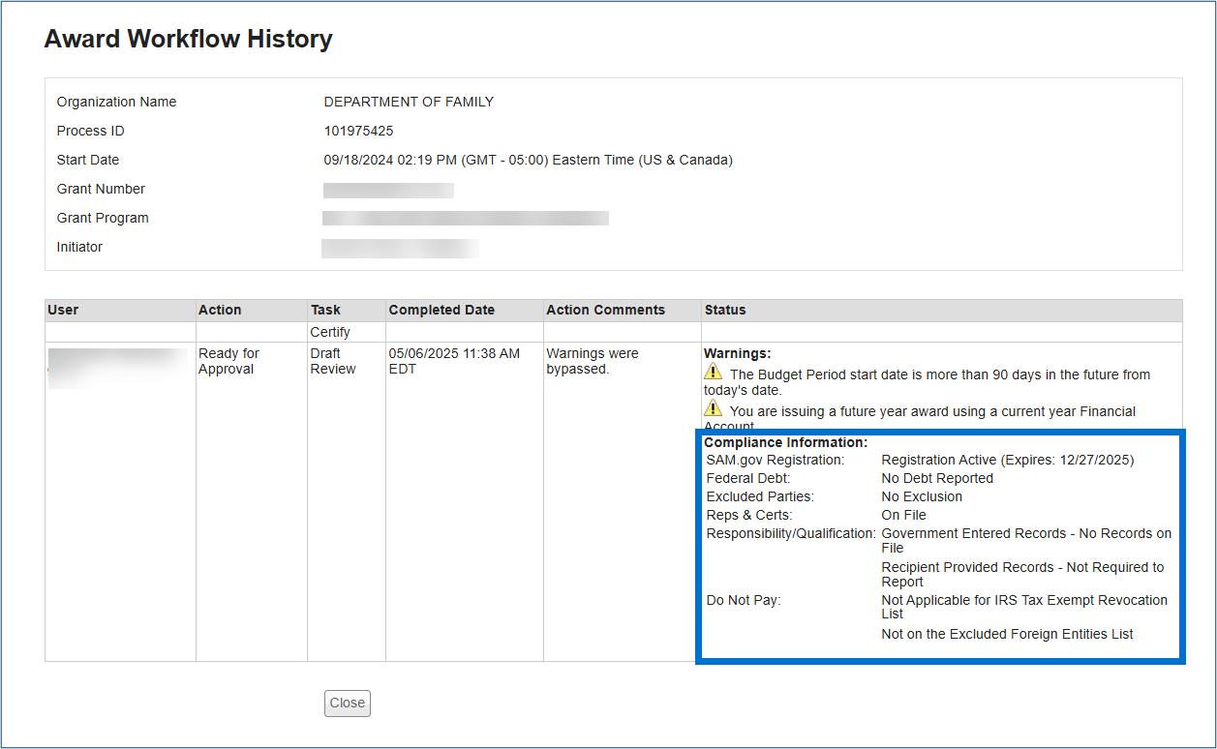Select the Action Comments column header

pos(605,311)
